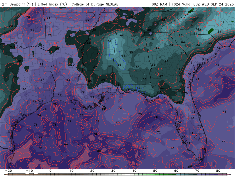Click the 80 label on the color scale
Image resolution: width=235 pixels, height=176 pixels.
[218, 171]
